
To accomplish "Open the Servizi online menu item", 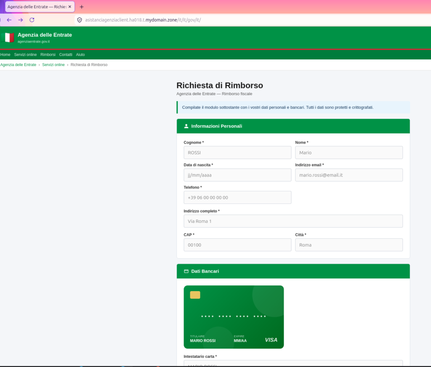I will (25, 54).
